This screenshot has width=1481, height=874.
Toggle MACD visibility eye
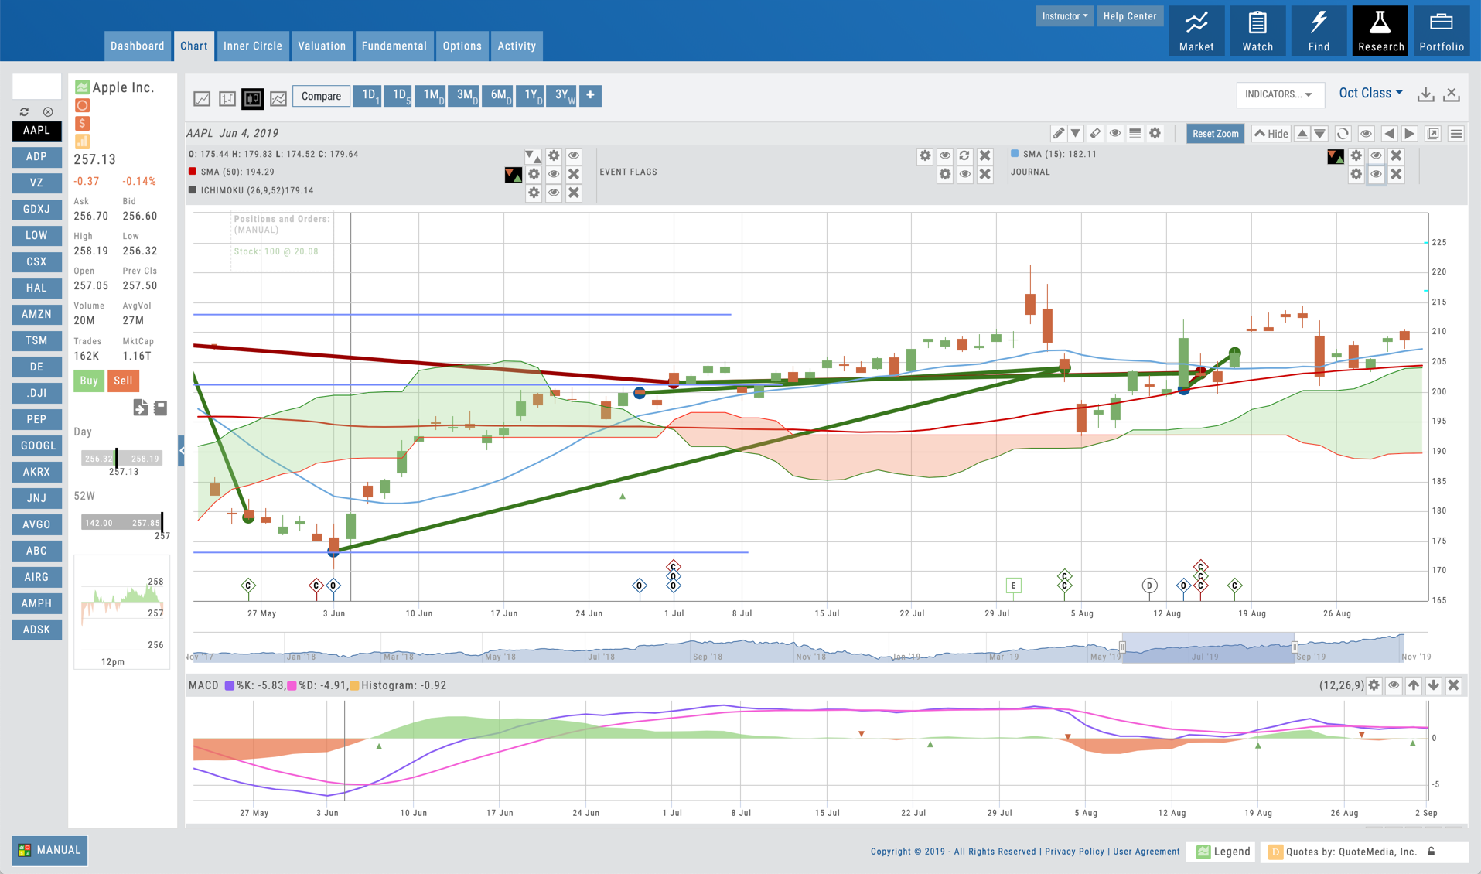[1394, 685]
